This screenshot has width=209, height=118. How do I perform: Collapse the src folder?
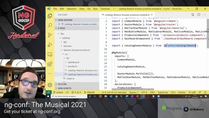[x=63, y=54]
